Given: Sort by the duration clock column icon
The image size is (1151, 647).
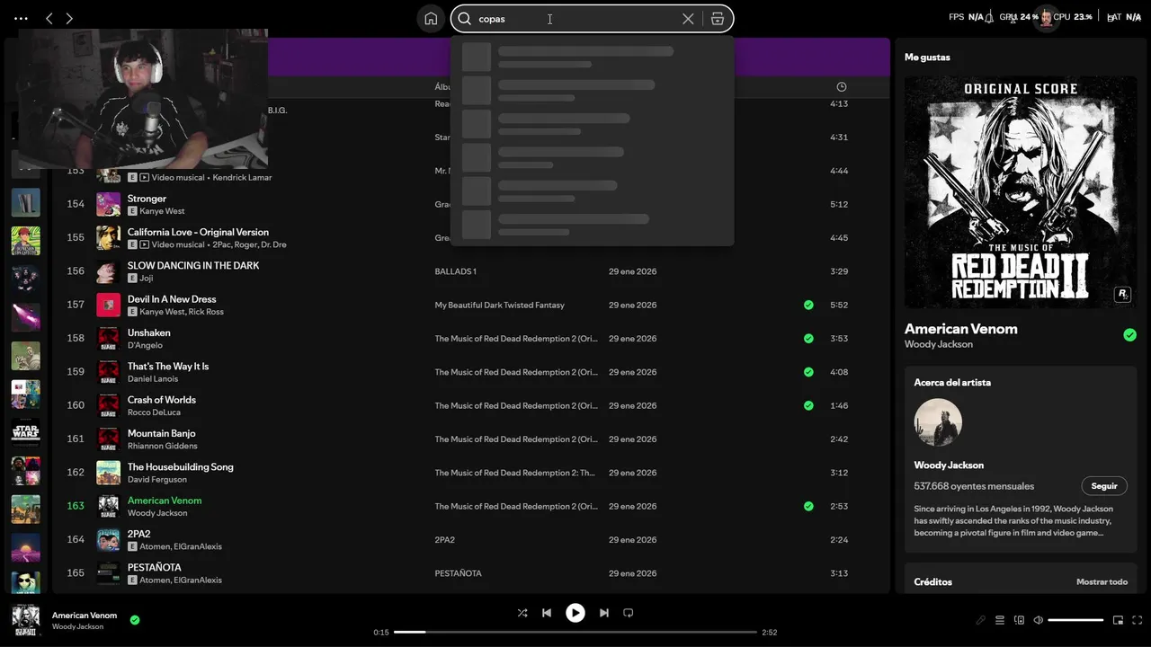Looking at the screenshot, I should (x=842, y=87).
